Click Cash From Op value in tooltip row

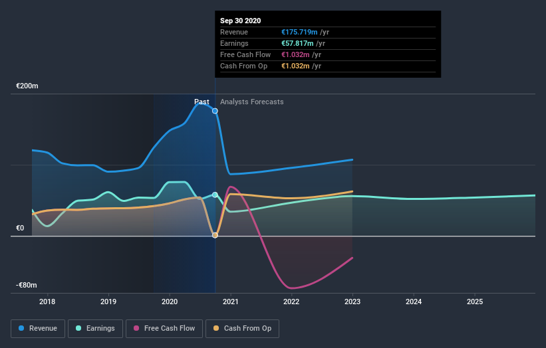click(x=295, y=66)
